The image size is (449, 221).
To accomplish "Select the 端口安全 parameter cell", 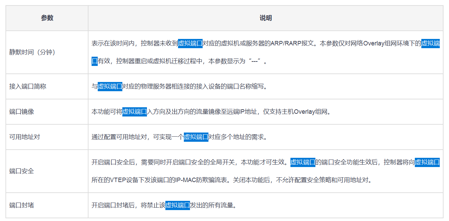I will (x=47, y=171).
